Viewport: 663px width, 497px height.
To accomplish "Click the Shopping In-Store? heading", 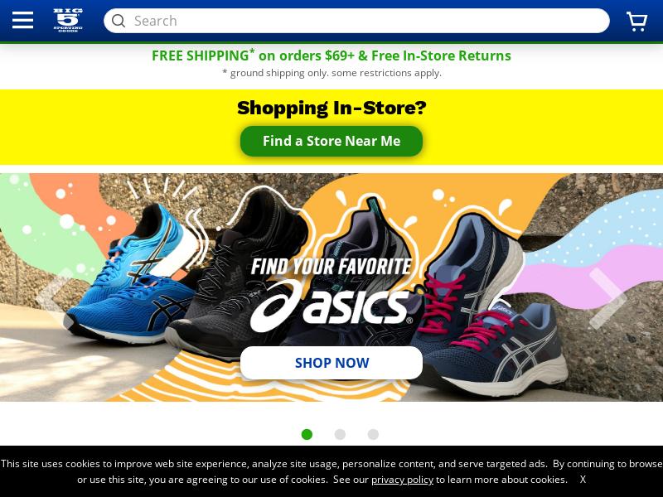I will (x=331, y=108).
